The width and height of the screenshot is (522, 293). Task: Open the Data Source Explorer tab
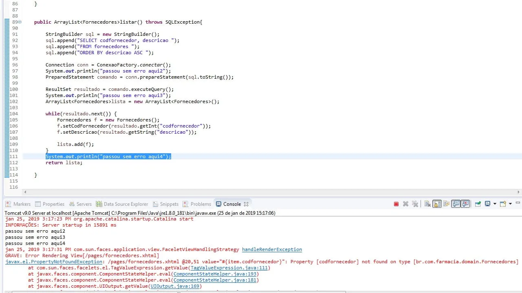pyautogui.click(x=122, y=204)
